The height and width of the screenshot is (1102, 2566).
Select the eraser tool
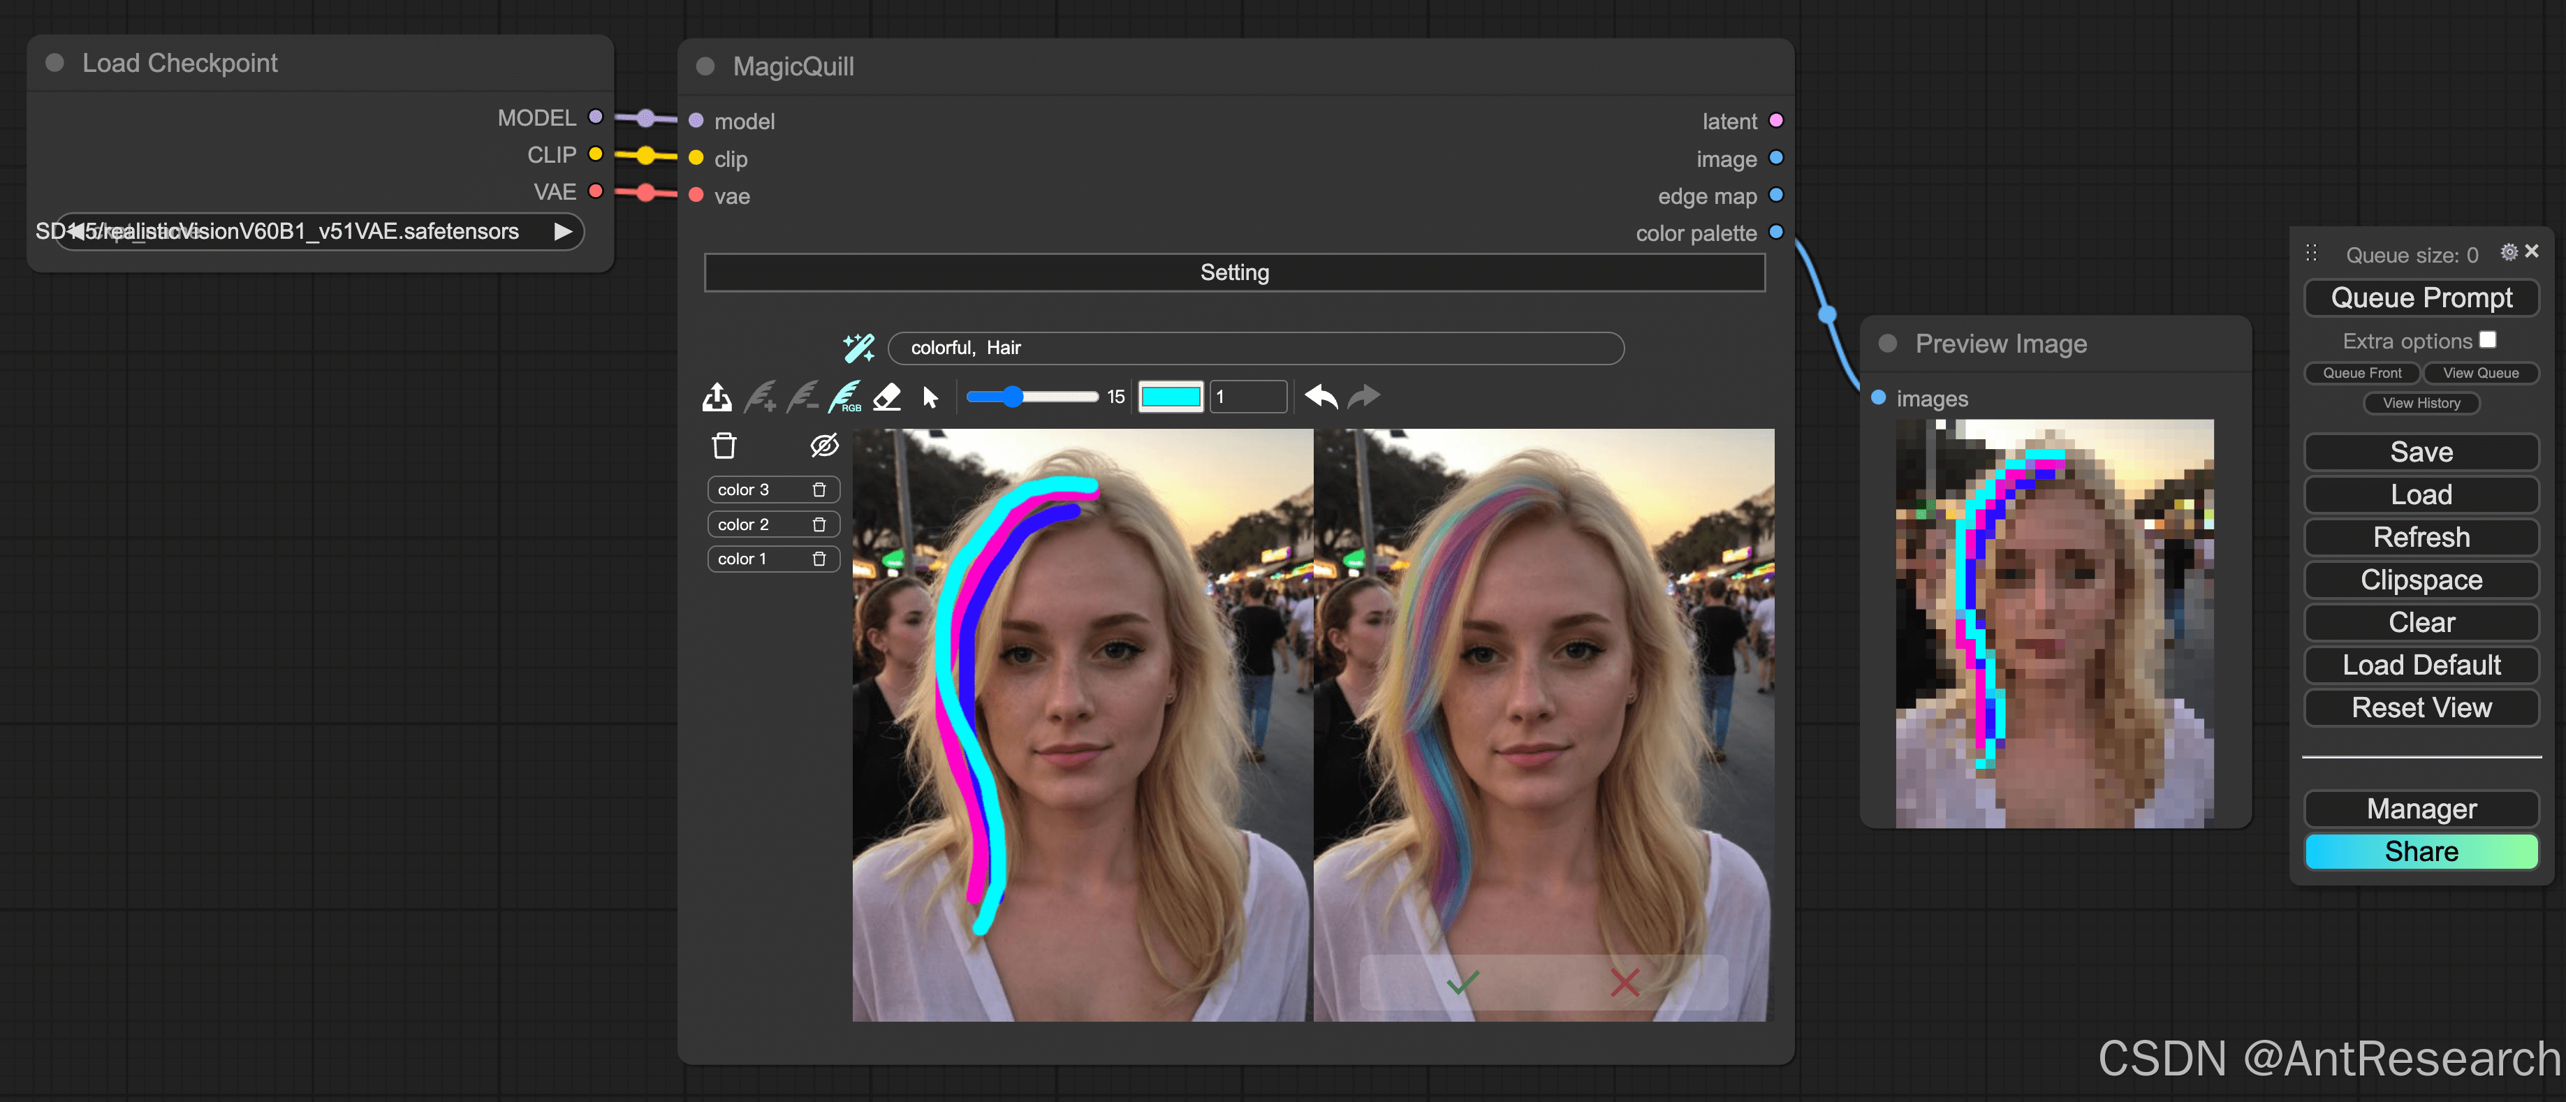pyautogui.click(x=886, y=397)
